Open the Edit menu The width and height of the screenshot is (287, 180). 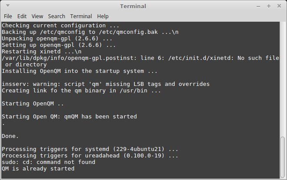tap(22, 16)
